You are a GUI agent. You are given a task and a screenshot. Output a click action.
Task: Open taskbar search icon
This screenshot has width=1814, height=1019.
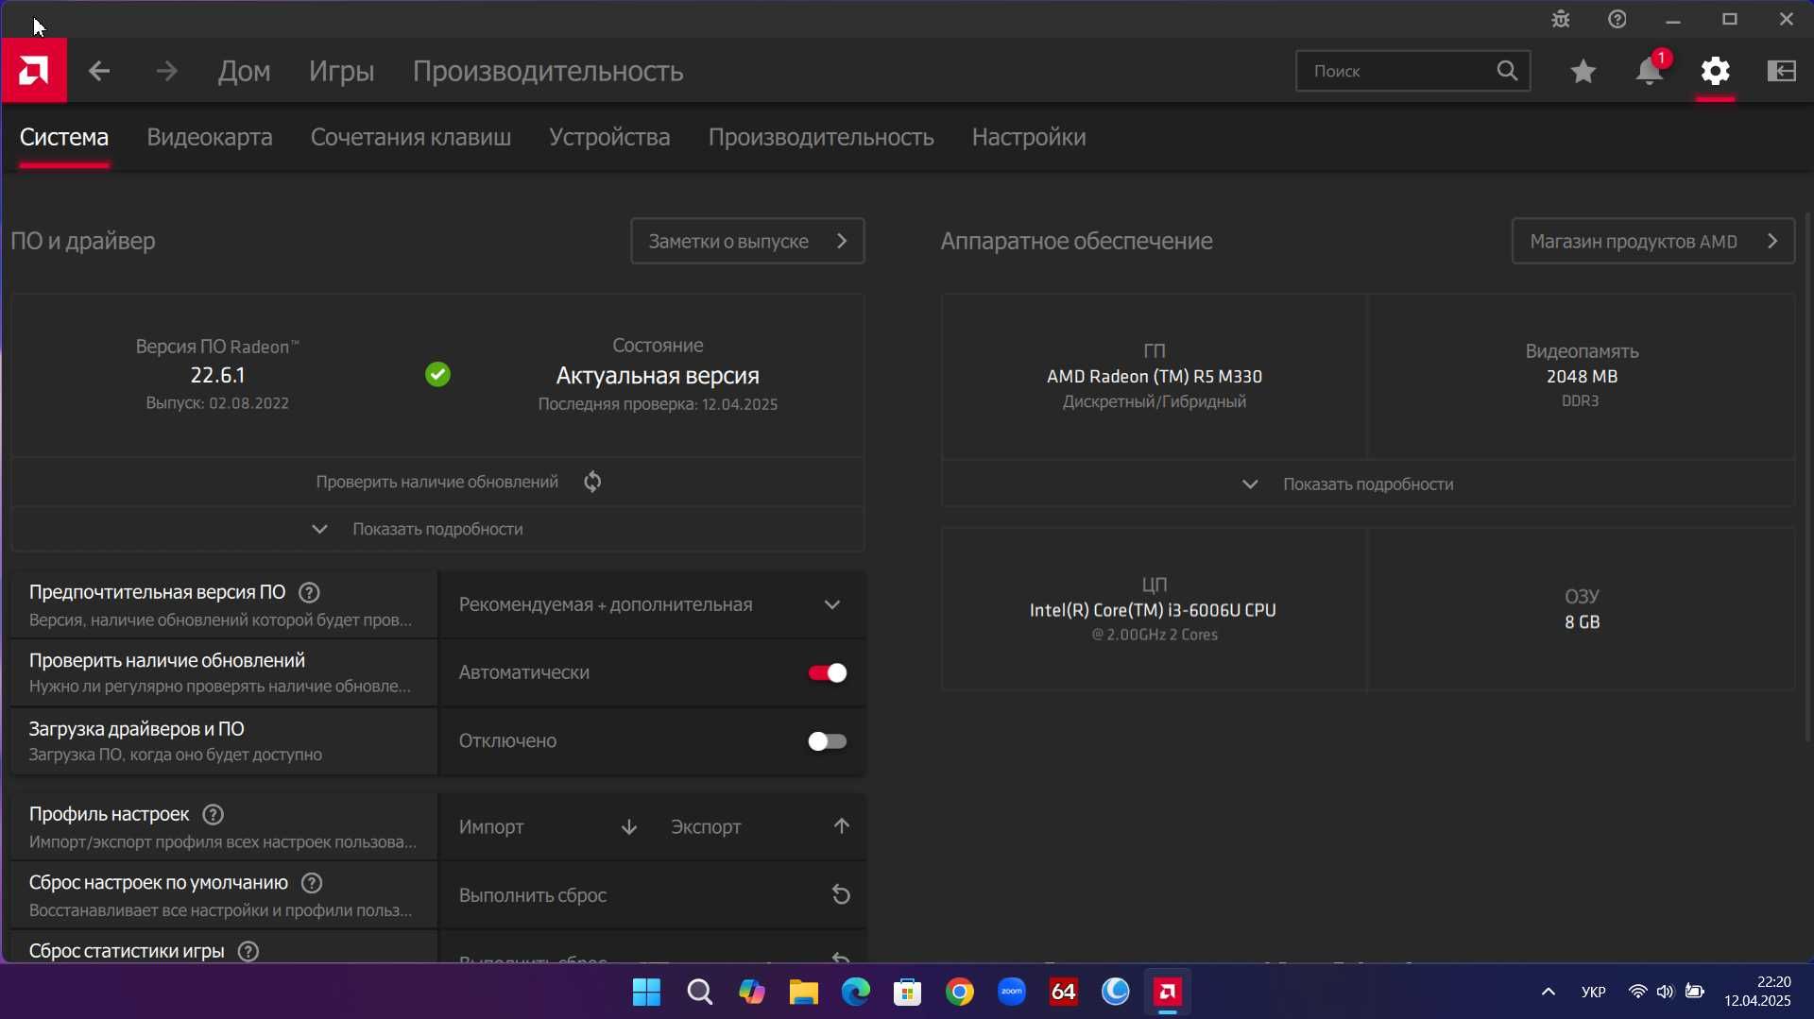[x=699, y=993]
